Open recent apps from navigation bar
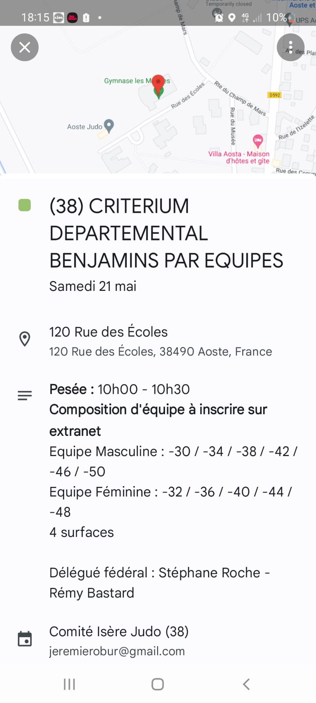The height and width of the screenshot is (703, 316). pos(69,684)
